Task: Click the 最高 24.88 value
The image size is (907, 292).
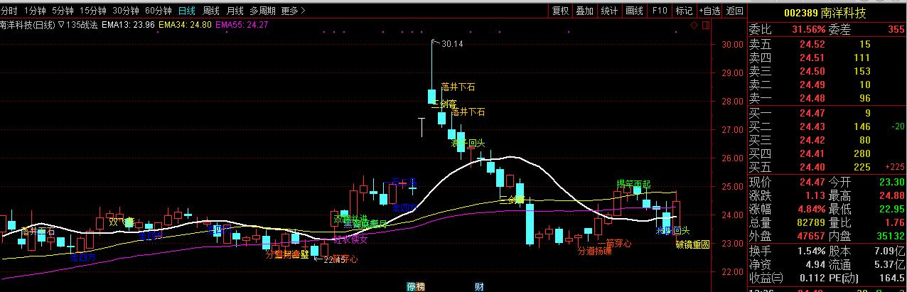Action: 892,195
